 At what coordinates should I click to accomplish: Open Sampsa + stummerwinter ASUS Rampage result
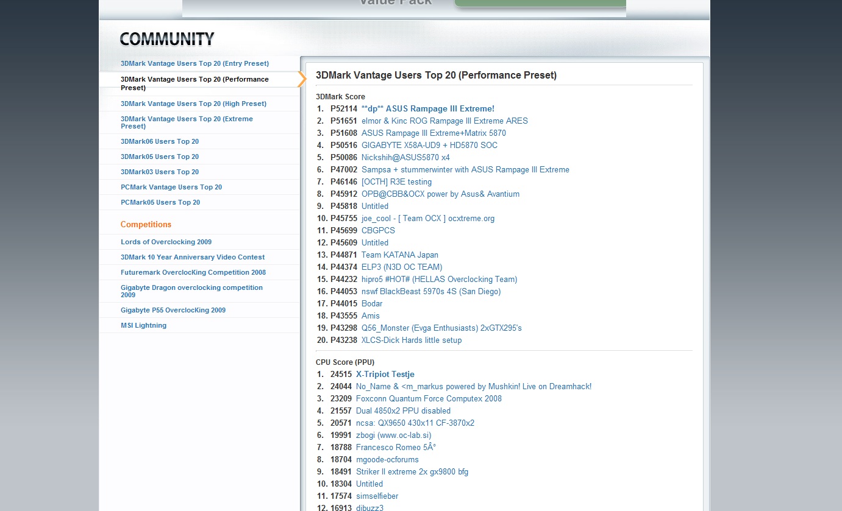click(x=465, y=169)
